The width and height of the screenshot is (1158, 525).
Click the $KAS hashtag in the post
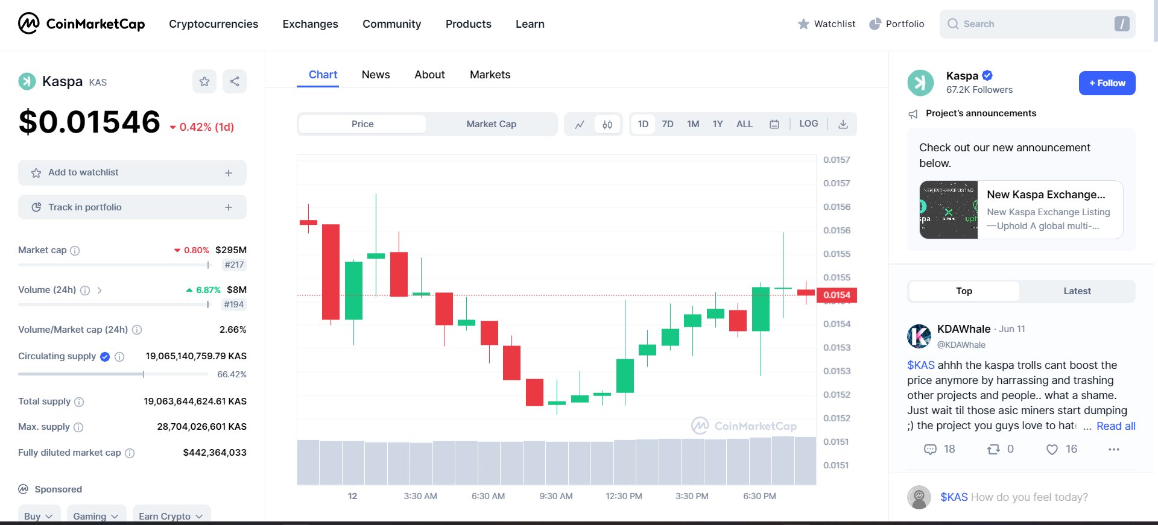[920, 365]
